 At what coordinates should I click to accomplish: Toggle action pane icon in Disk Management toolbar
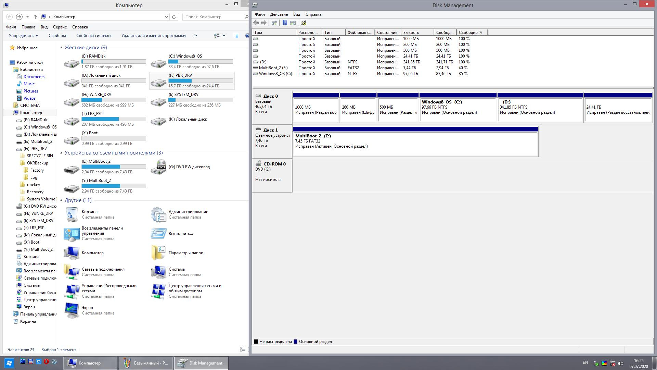(293, 23)
